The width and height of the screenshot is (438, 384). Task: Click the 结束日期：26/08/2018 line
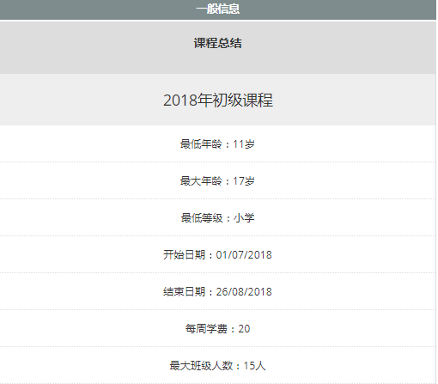click(218, 291)
